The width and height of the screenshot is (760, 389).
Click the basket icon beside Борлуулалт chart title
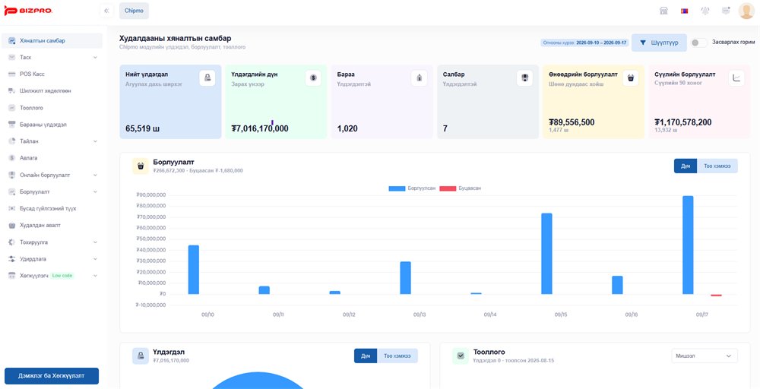(141, 166)
